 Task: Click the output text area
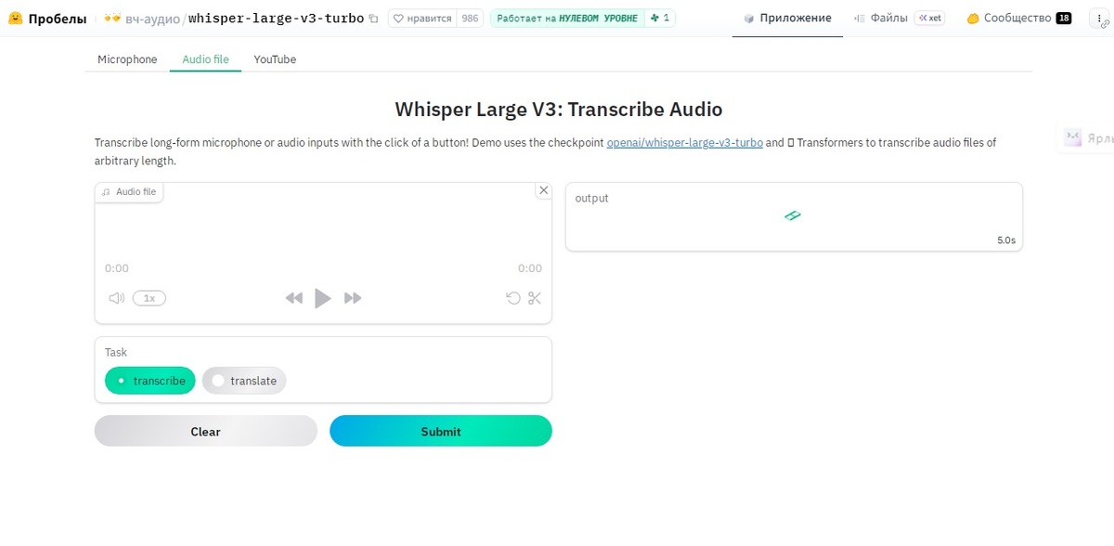coord(794,216)
